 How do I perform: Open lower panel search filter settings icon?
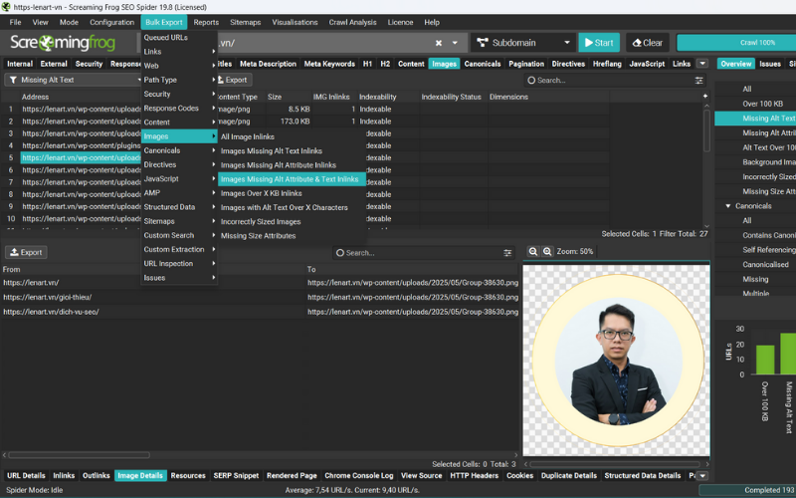coord(507,253)
